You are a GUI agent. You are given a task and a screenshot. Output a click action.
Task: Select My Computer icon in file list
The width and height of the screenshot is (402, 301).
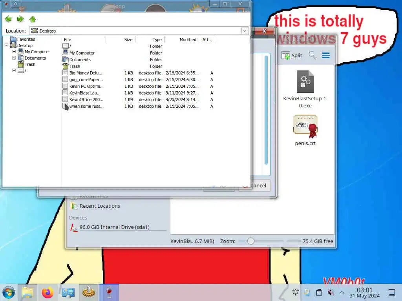coord(66,53)
